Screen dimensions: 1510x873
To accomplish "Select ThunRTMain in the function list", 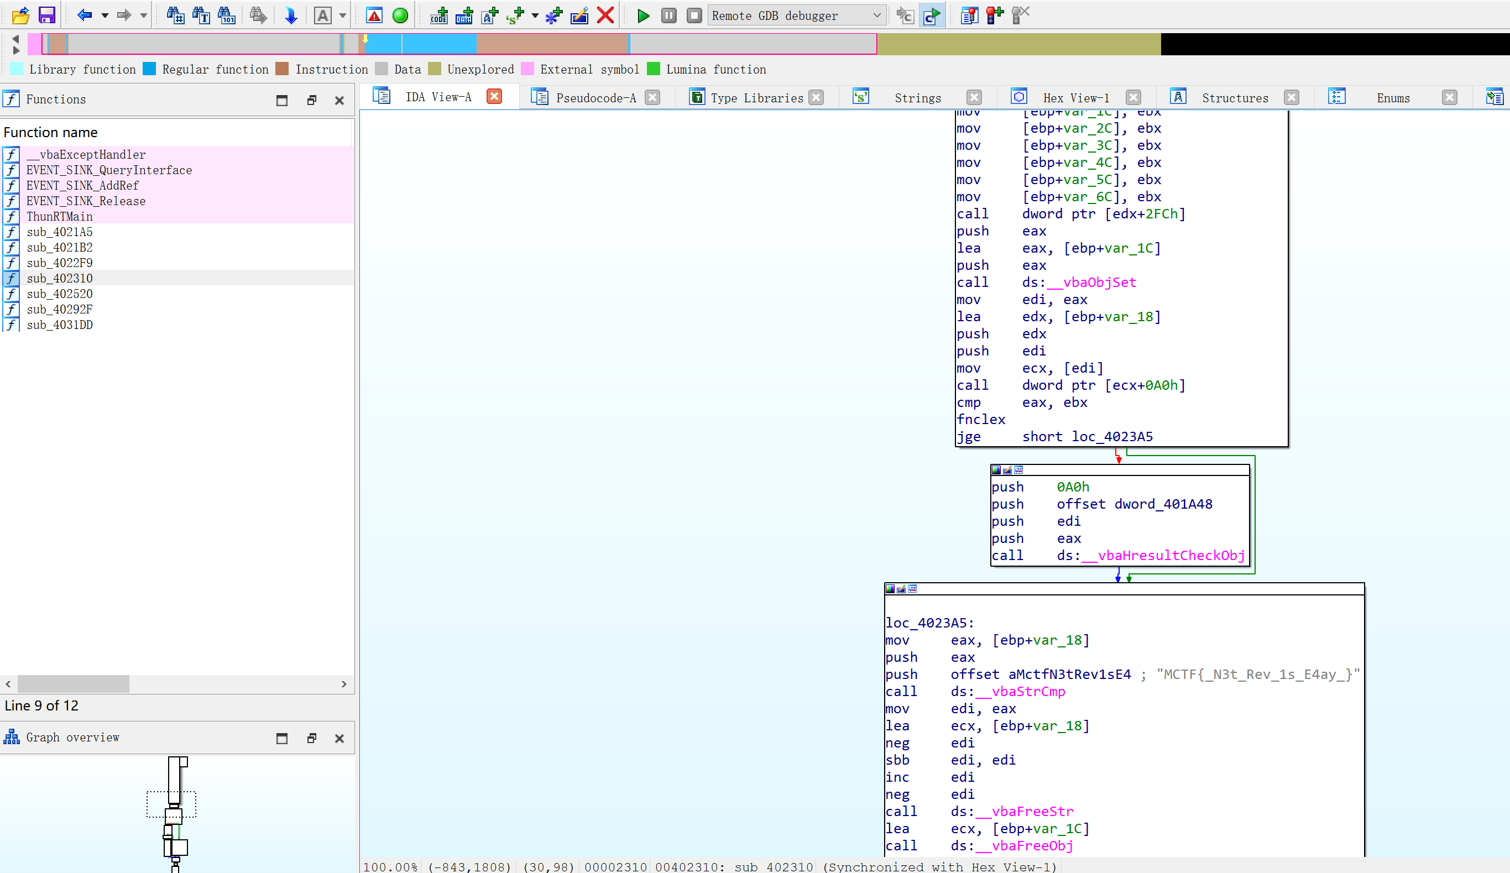I will pos(59,216).
